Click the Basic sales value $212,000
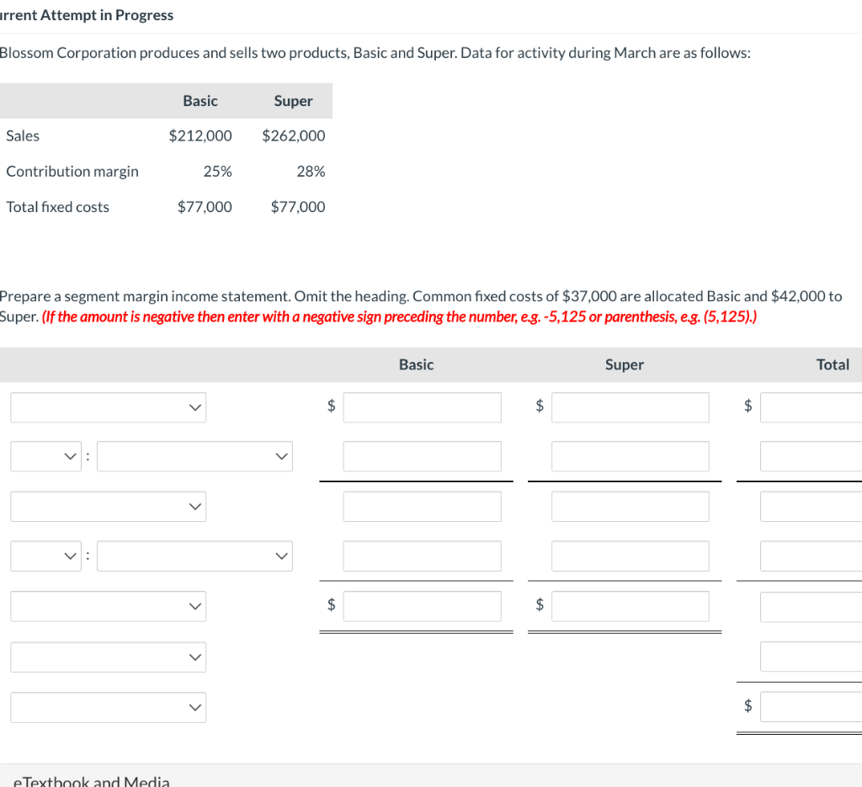This screenshot has height=787, width=862. click(x=200, y=136)
